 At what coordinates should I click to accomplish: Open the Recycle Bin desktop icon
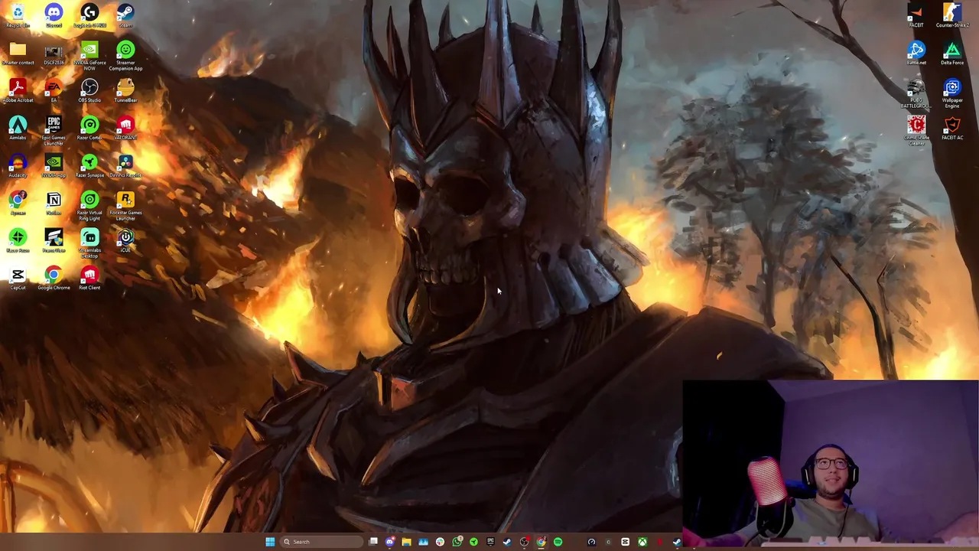18,15
